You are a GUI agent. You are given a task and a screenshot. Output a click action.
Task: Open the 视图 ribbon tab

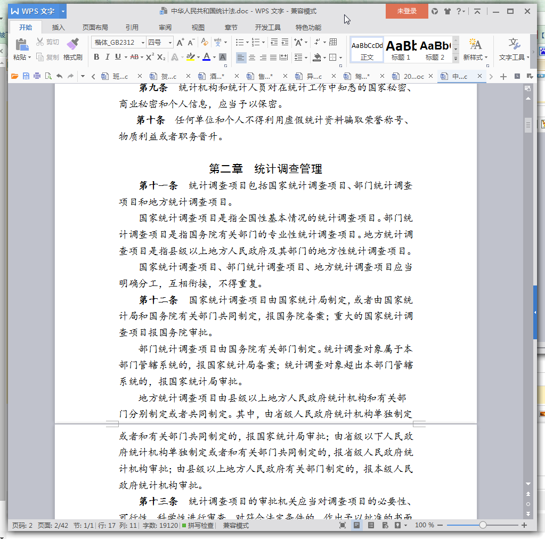pyautogui.click(x=198, y=28)
